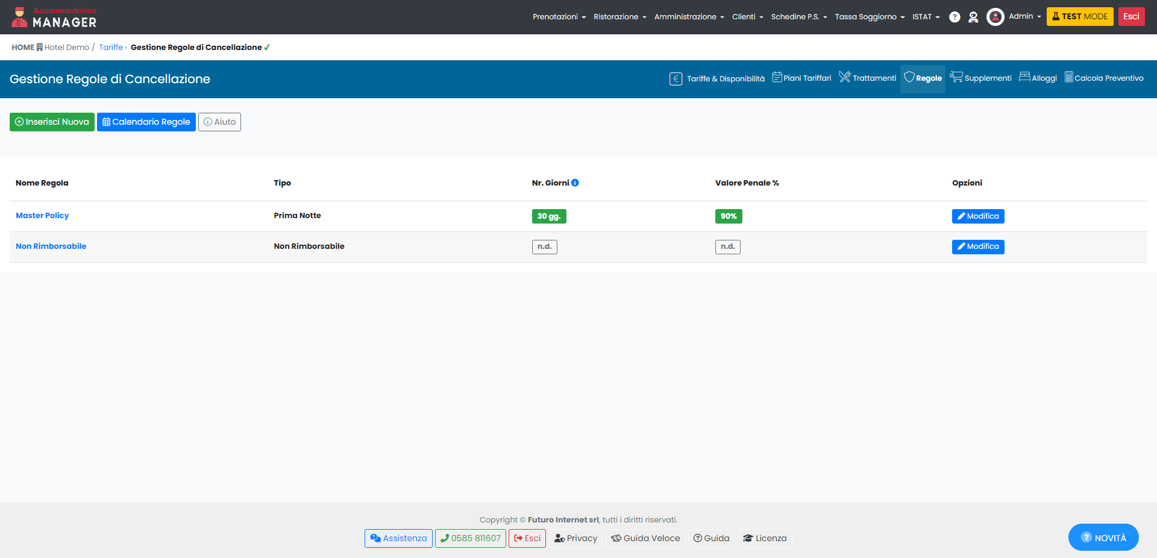Open Calcola Preventivo calculator
This screenshot has width=1157, height=558.
pos(1104,78)
